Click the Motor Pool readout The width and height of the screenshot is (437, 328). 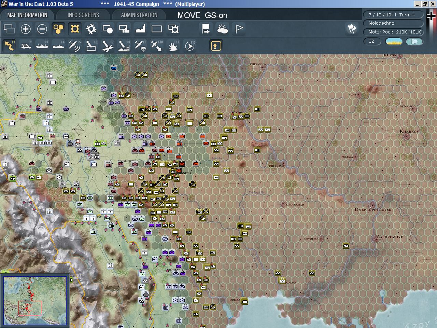tap(393, 32)
